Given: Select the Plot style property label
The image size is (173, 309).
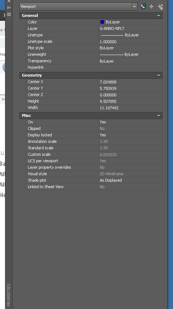Looking at the screenshot, I should [36, 48].
